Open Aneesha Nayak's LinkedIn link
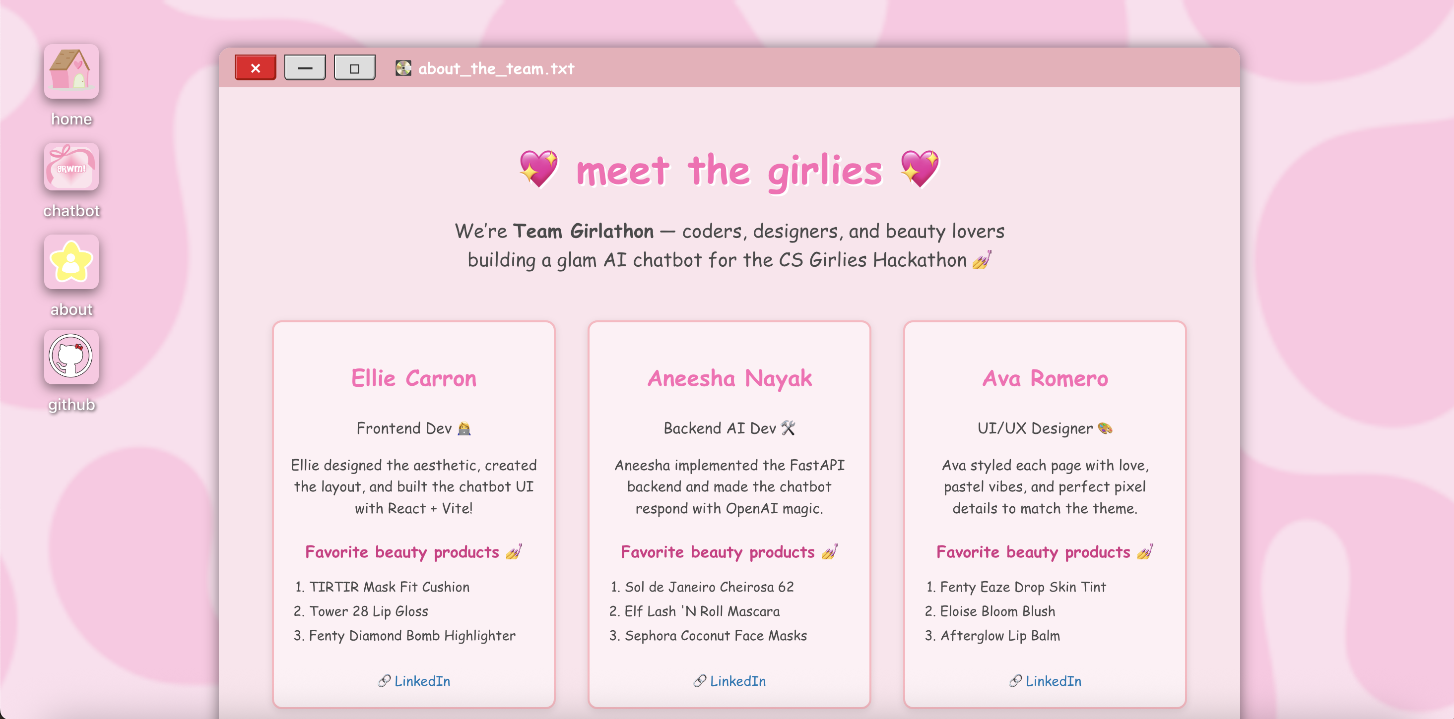The image size is (1454, 719). pos(738,681)
